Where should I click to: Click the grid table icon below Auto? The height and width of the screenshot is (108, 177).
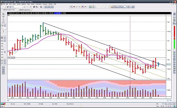3,70
